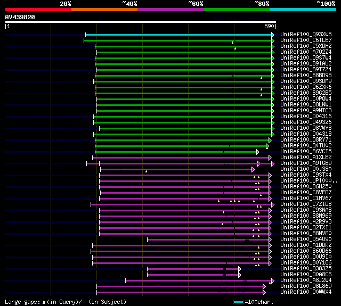Select the UniRef100_O49326 label

point(306,122)
